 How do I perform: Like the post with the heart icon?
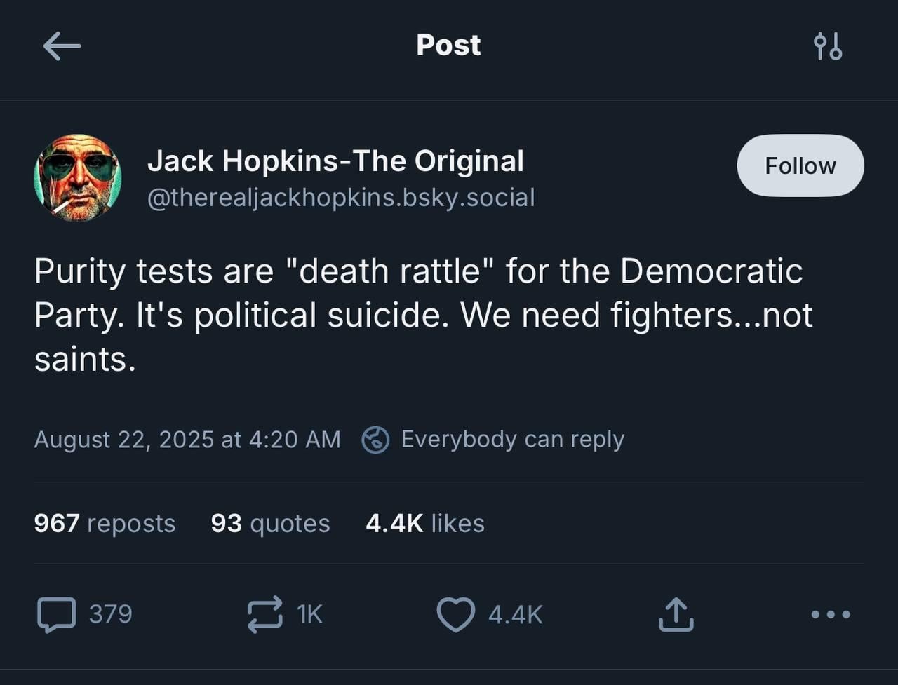click(x=455, y=615)
